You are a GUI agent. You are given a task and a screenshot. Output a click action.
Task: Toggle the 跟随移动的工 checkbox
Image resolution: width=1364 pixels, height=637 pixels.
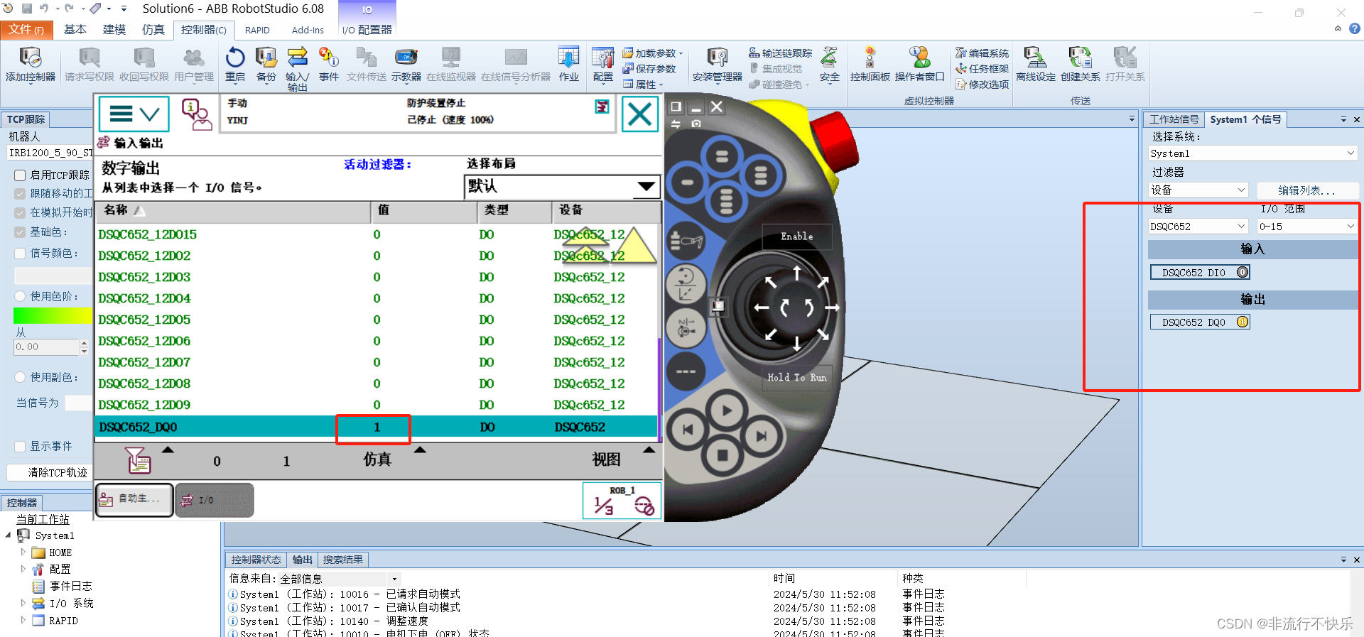coord(20,193)
